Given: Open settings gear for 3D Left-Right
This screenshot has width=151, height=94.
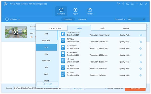Looking at the screenshot, I should [x=141, y=55].
